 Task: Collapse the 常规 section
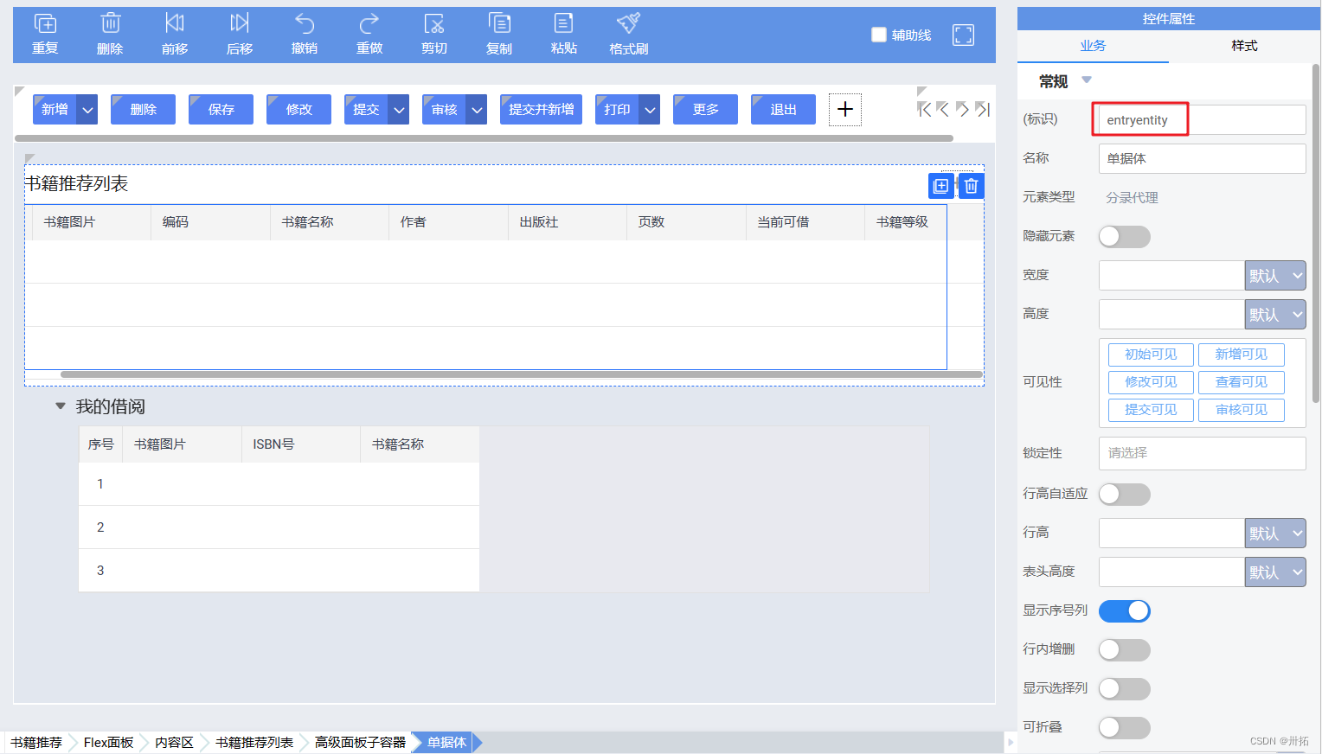coord(1087,80)
